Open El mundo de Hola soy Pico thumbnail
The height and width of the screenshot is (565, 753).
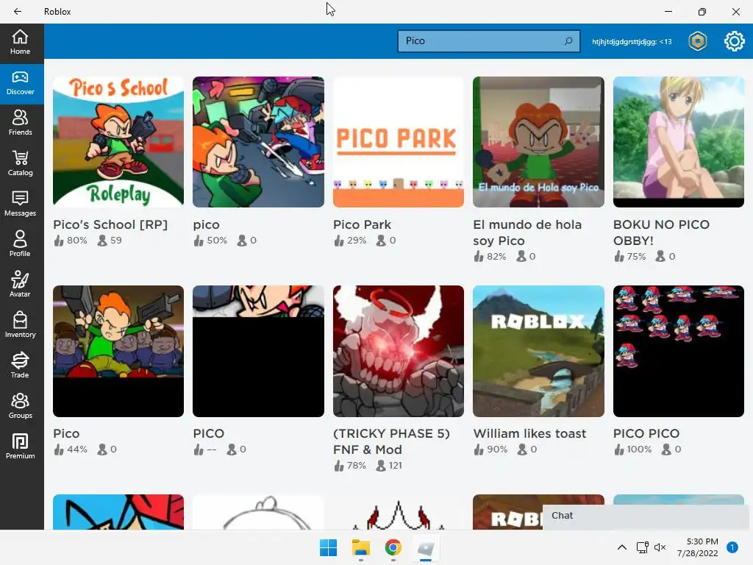coord(538,142)
